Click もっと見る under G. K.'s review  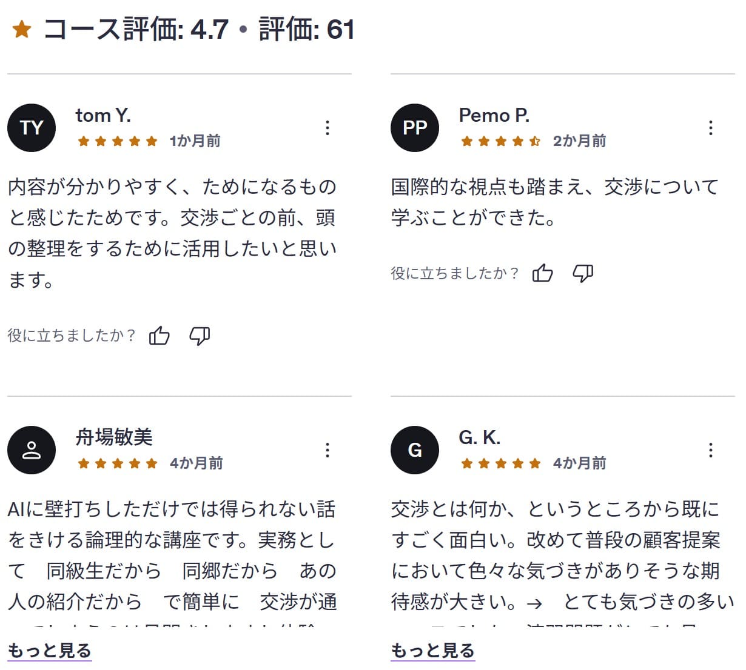pos(432,650)
